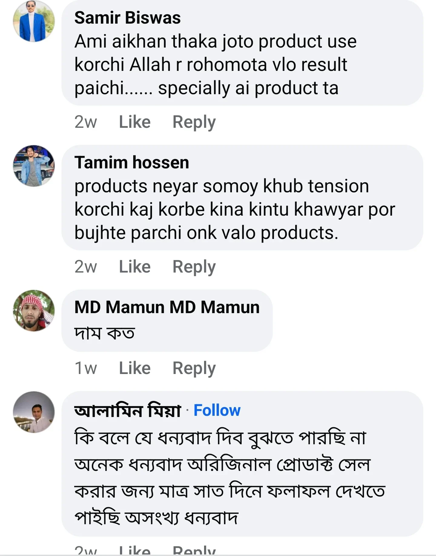Click Tamim hossen's name
This screenshot has width=436, height=556.
pyautogui.click(x=132, y=162)
